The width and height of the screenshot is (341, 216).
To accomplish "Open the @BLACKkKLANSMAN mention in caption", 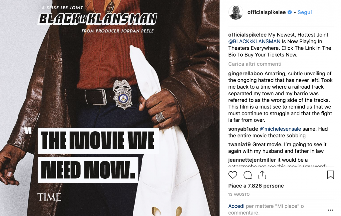I will point(254,41).
